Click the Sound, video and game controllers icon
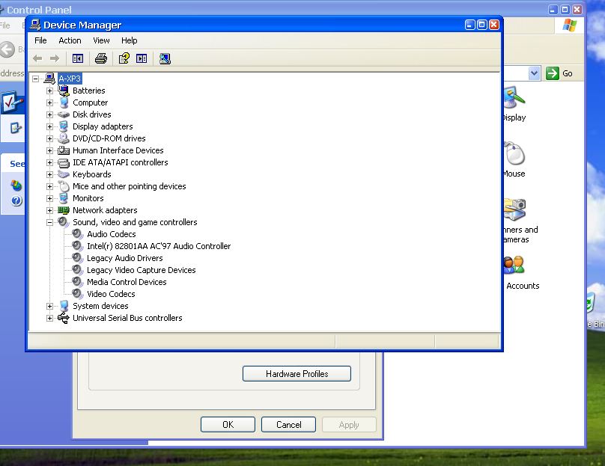Viewport: 605px width, 466px height. [64, 222]
